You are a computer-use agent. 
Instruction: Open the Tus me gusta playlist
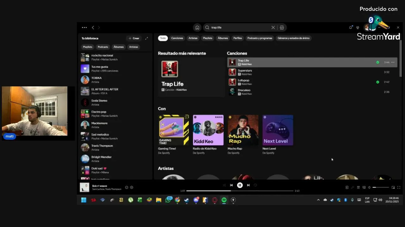115,69
